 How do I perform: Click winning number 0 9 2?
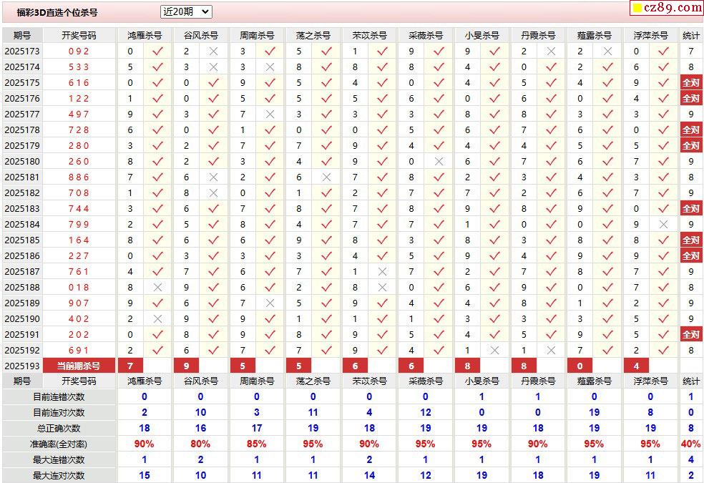point(79,52)
